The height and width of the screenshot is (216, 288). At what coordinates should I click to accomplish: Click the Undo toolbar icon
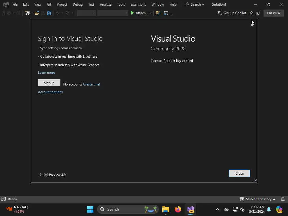coord(58,13)
